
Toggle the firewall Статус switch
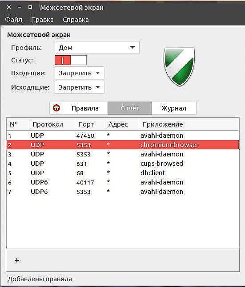tap(71, 60)
